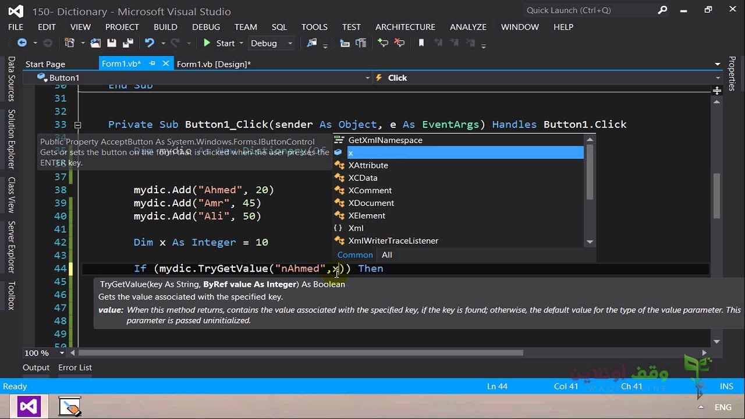Close the Form1.vb* tab
Viewport: 745px width, 419px height.
[166, 63]
